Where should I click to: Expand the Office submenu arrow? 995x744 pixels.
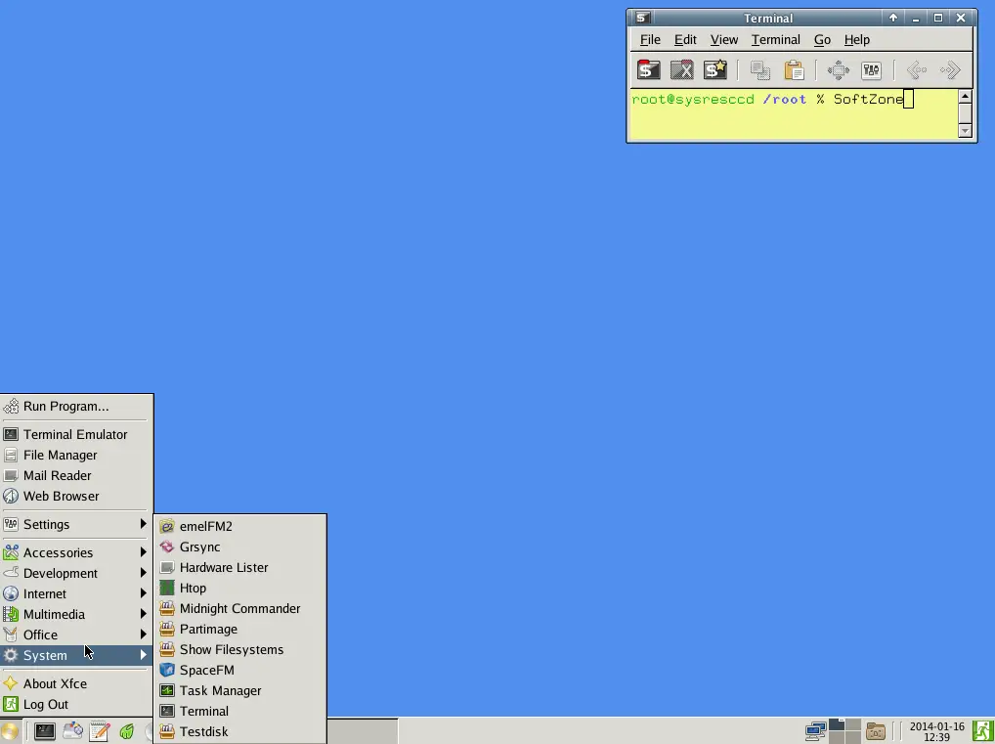[x=144, y=635]
